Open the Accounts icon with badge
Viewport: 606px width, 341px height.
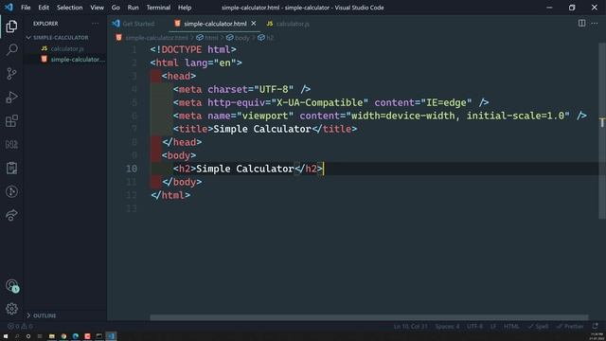(x=11, y=286)
